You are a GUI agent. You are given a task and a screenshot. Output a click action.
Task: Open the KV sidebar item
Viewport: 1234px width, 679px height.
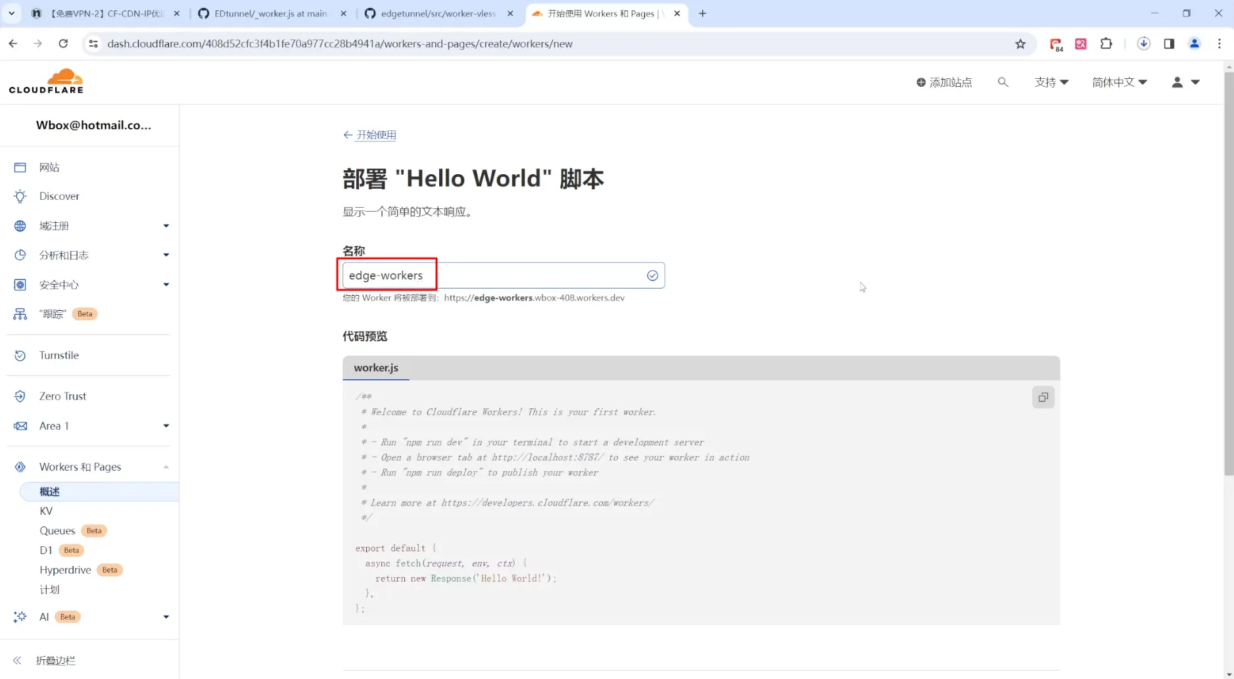click(x=46, y=511)
